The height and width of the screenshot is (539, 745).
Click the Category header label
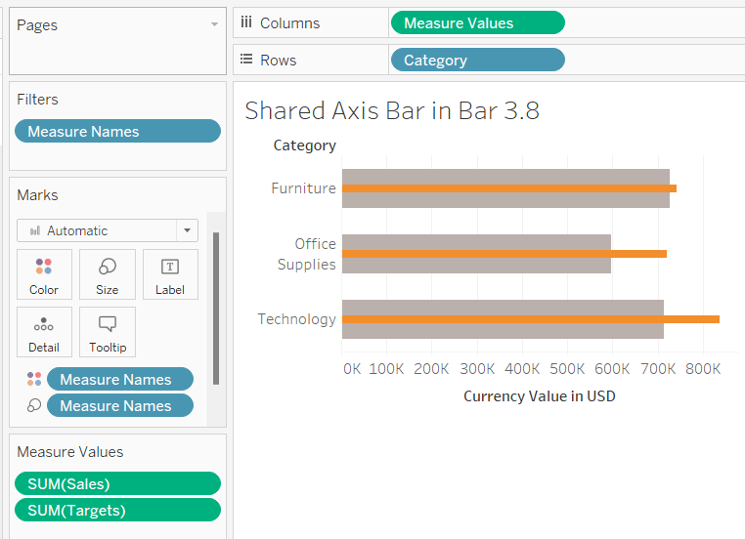pos(305,145)
